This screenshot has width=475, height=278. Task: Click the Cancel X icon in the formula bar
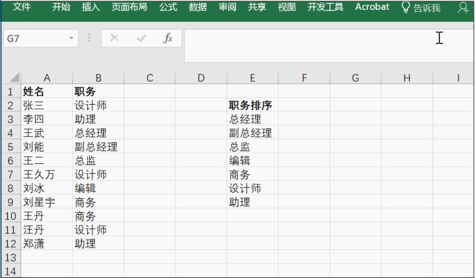click(x=114, y=38)
